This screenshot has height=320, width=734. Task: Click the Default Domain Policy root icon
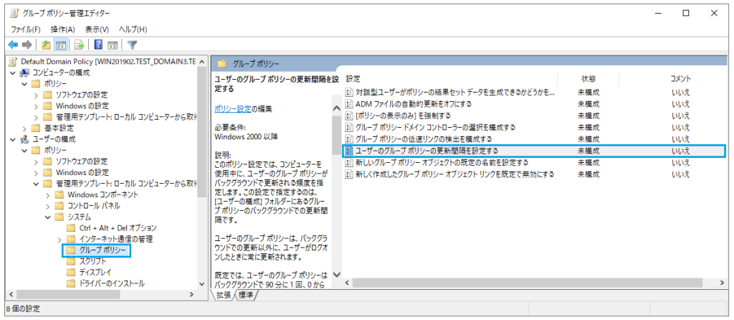(13, 62)
